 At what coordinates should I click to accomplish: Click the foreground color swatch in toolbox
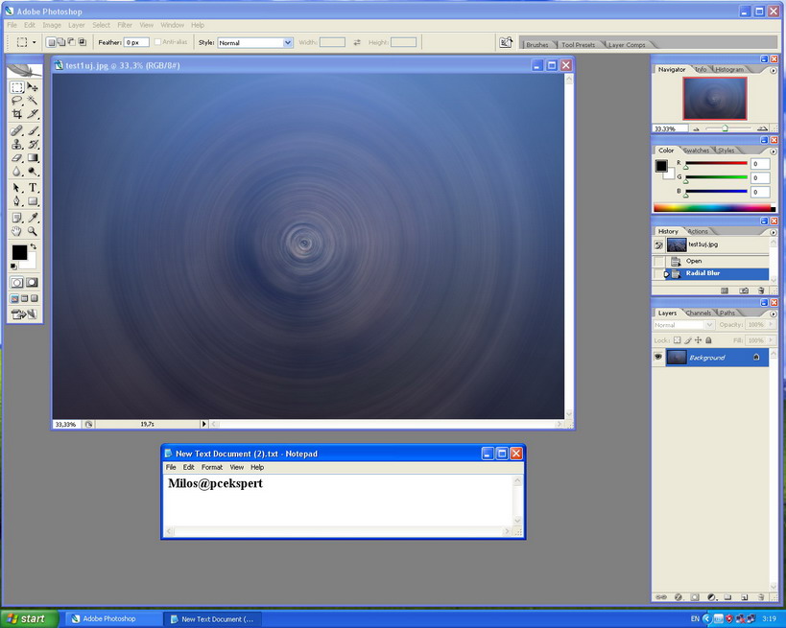pos(18,252)
